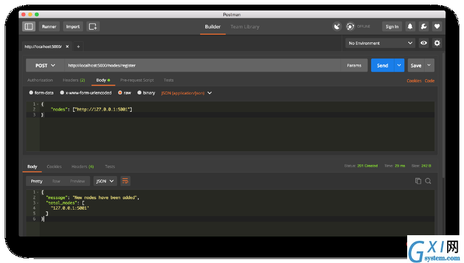The height and width of the screenshot is (263, 464).
Task: Click the sync status offline icon
Action: (350, 26)
